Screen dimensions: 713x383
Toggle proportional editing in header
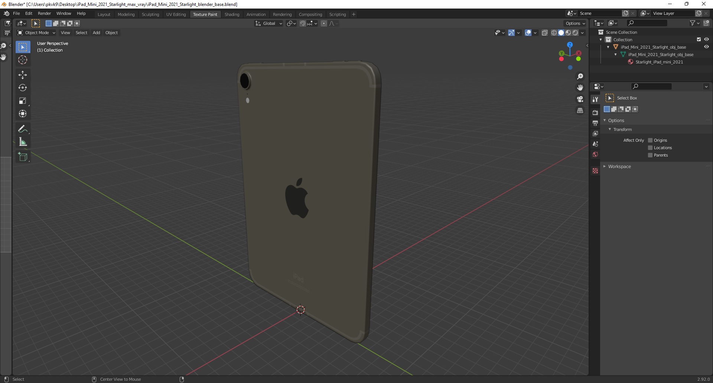(324, 23)
